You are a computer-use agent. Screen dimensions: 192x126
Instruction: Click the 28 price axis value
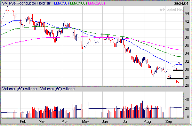pos(187,77)
